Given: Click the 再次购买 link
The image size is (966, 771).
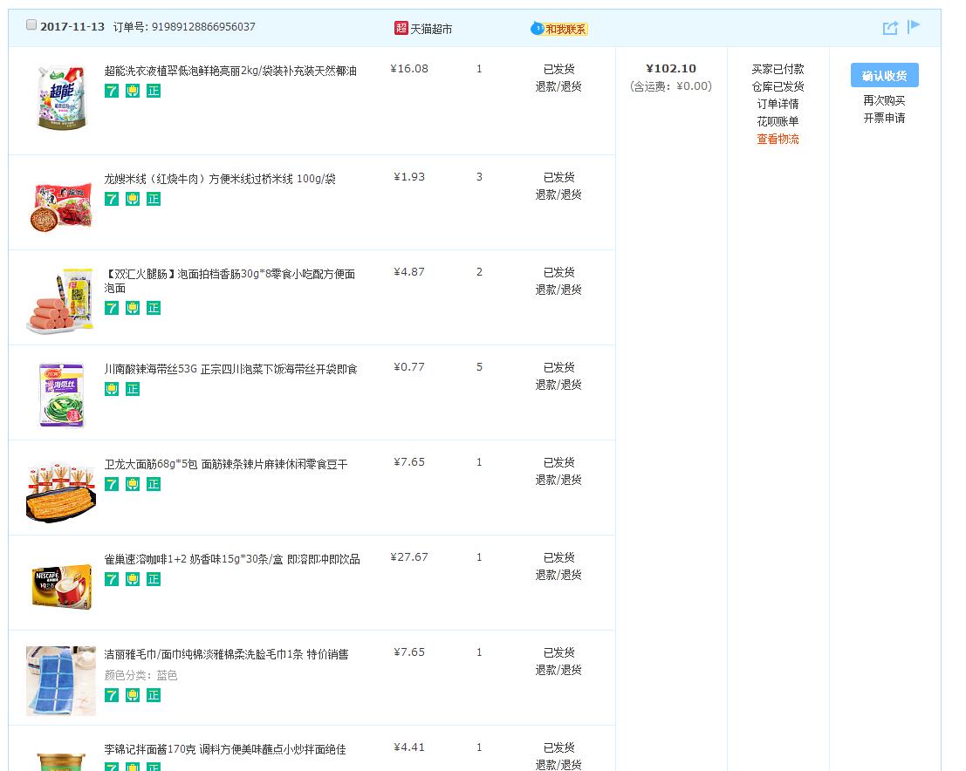Looking at the screenshot, I should pyautogui.click(x=884, y=100).
